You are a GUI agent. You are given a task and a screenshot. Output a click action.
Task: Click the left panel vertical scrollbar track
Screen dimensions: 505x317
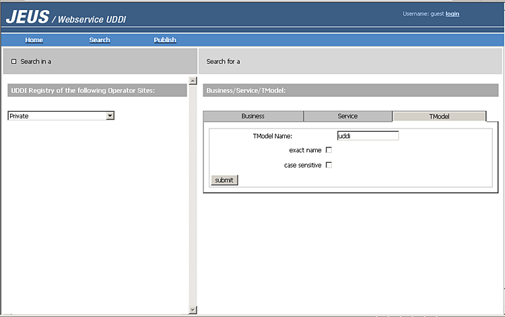tap(193, 195)
